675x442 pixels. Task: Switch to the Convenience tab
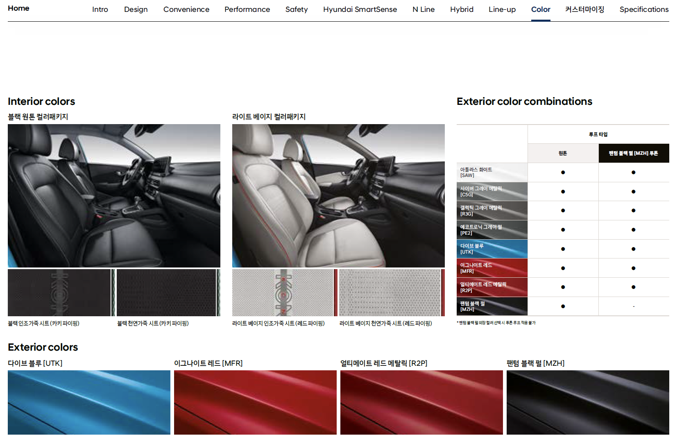(186, 9)
